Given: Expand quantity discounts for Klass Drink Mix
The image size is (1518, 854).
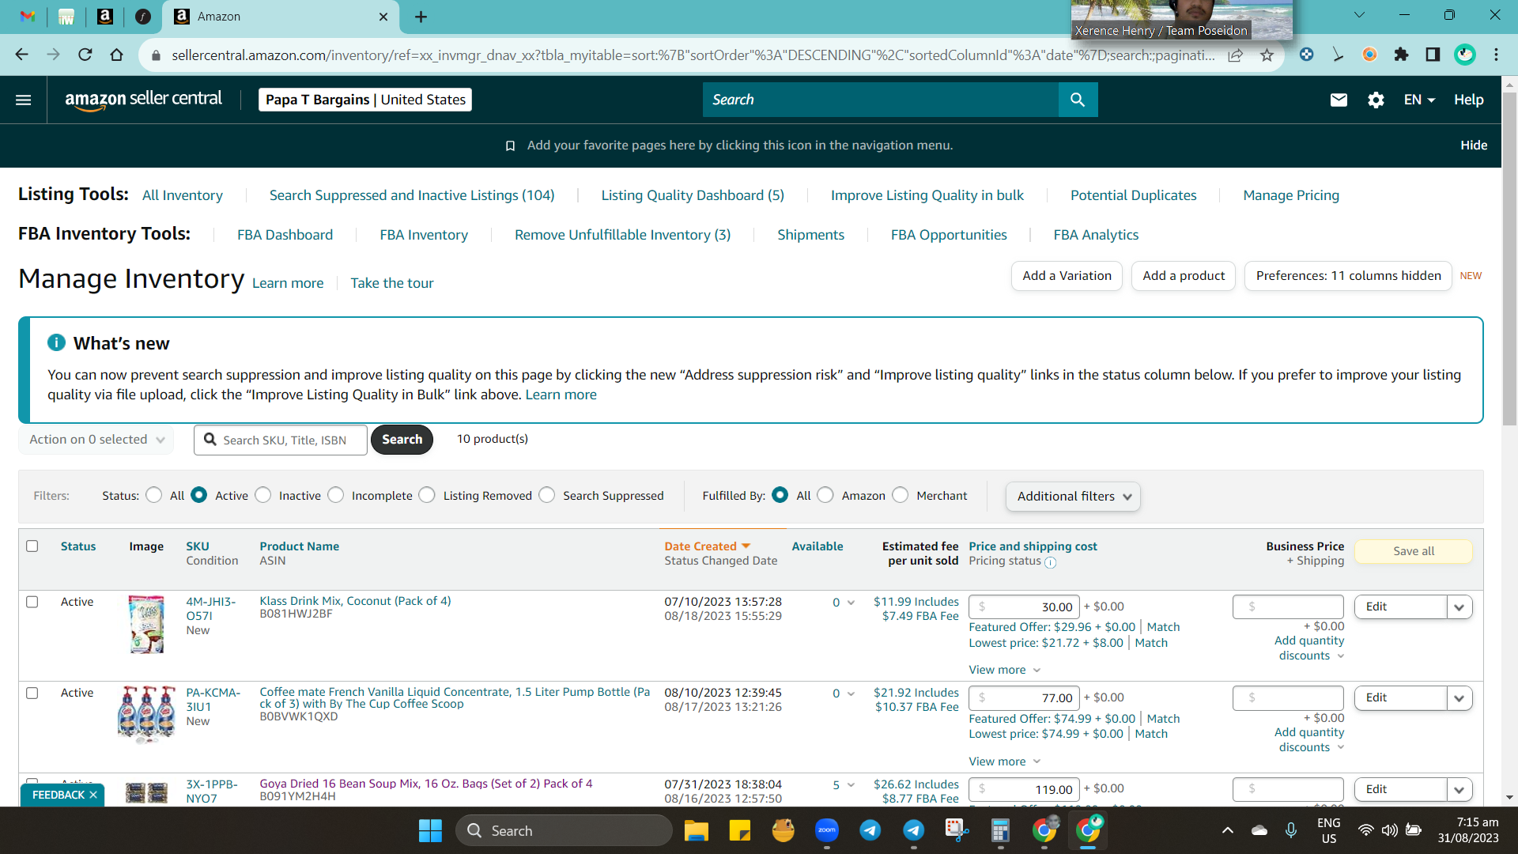Looking at the screenshot, I should (x=1309, y=648).
